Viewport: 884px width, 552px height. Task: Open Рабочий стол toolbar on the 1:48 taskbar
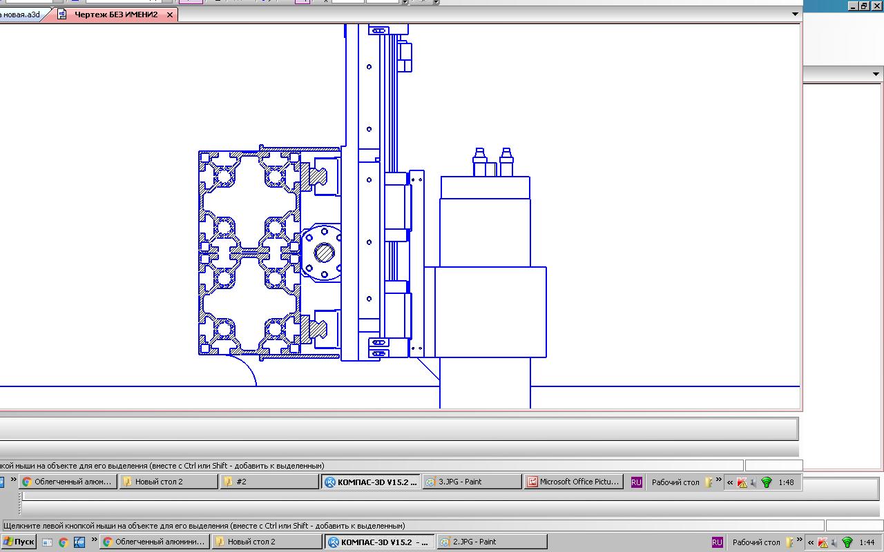click(676, 482)
